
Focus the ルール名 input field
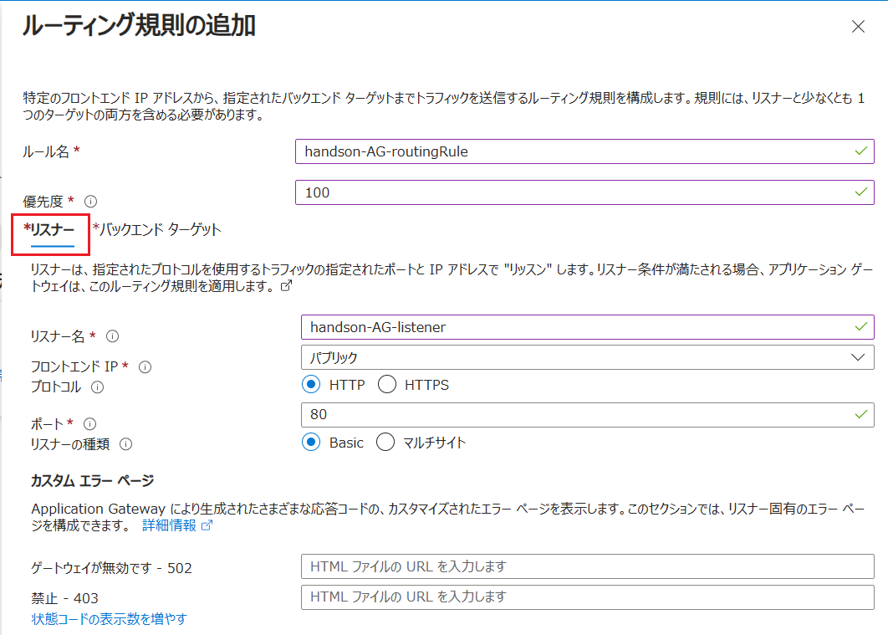584,151
